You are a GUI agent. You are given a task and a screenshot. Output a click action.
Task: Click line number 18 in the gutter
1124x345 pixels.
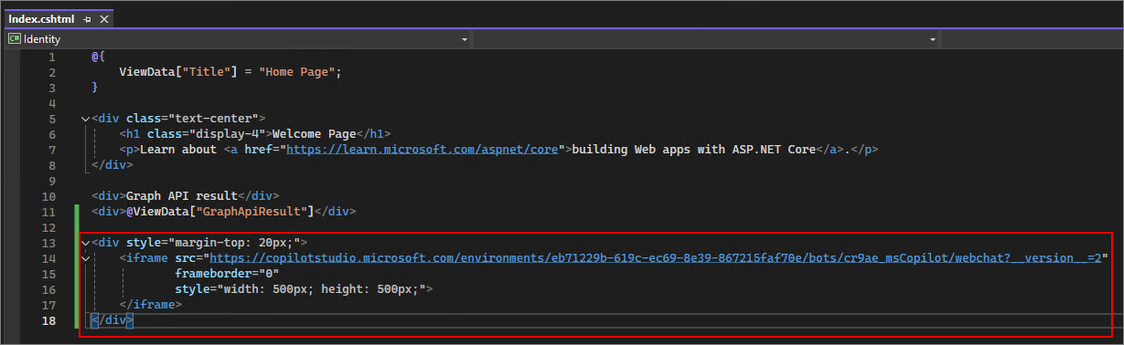coord(48,320)
